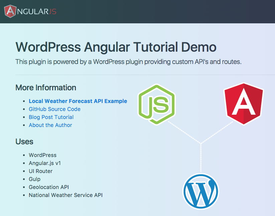Click the blue WordPress circle logo

tap(201, 191)
